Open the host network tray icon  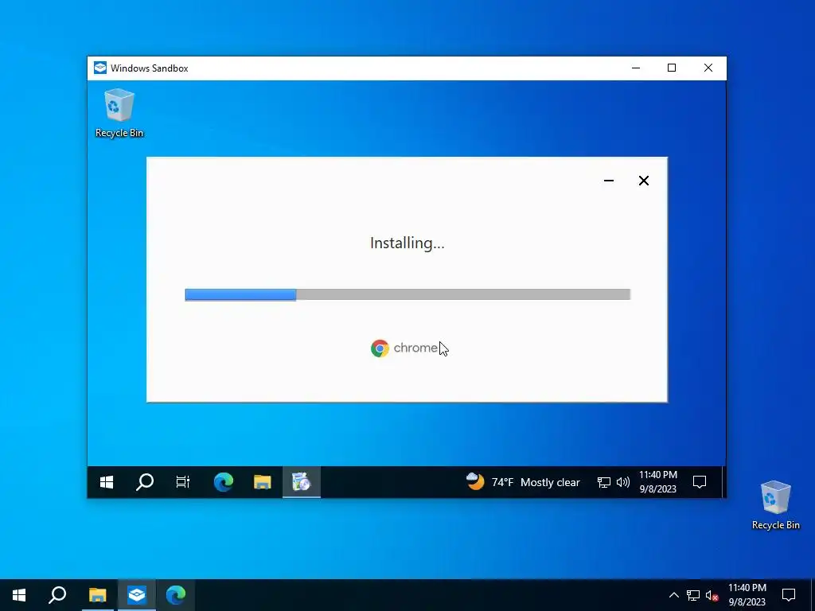coord(693,595)
